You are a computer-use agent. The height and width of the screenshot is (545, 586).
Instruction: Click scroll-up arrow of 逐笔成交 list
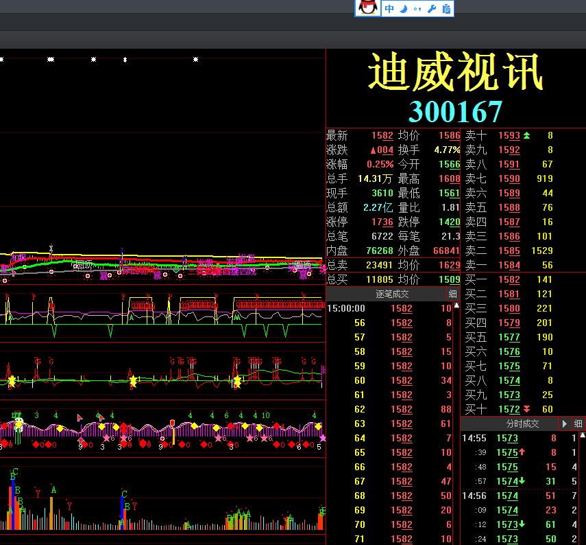point(456,305)
